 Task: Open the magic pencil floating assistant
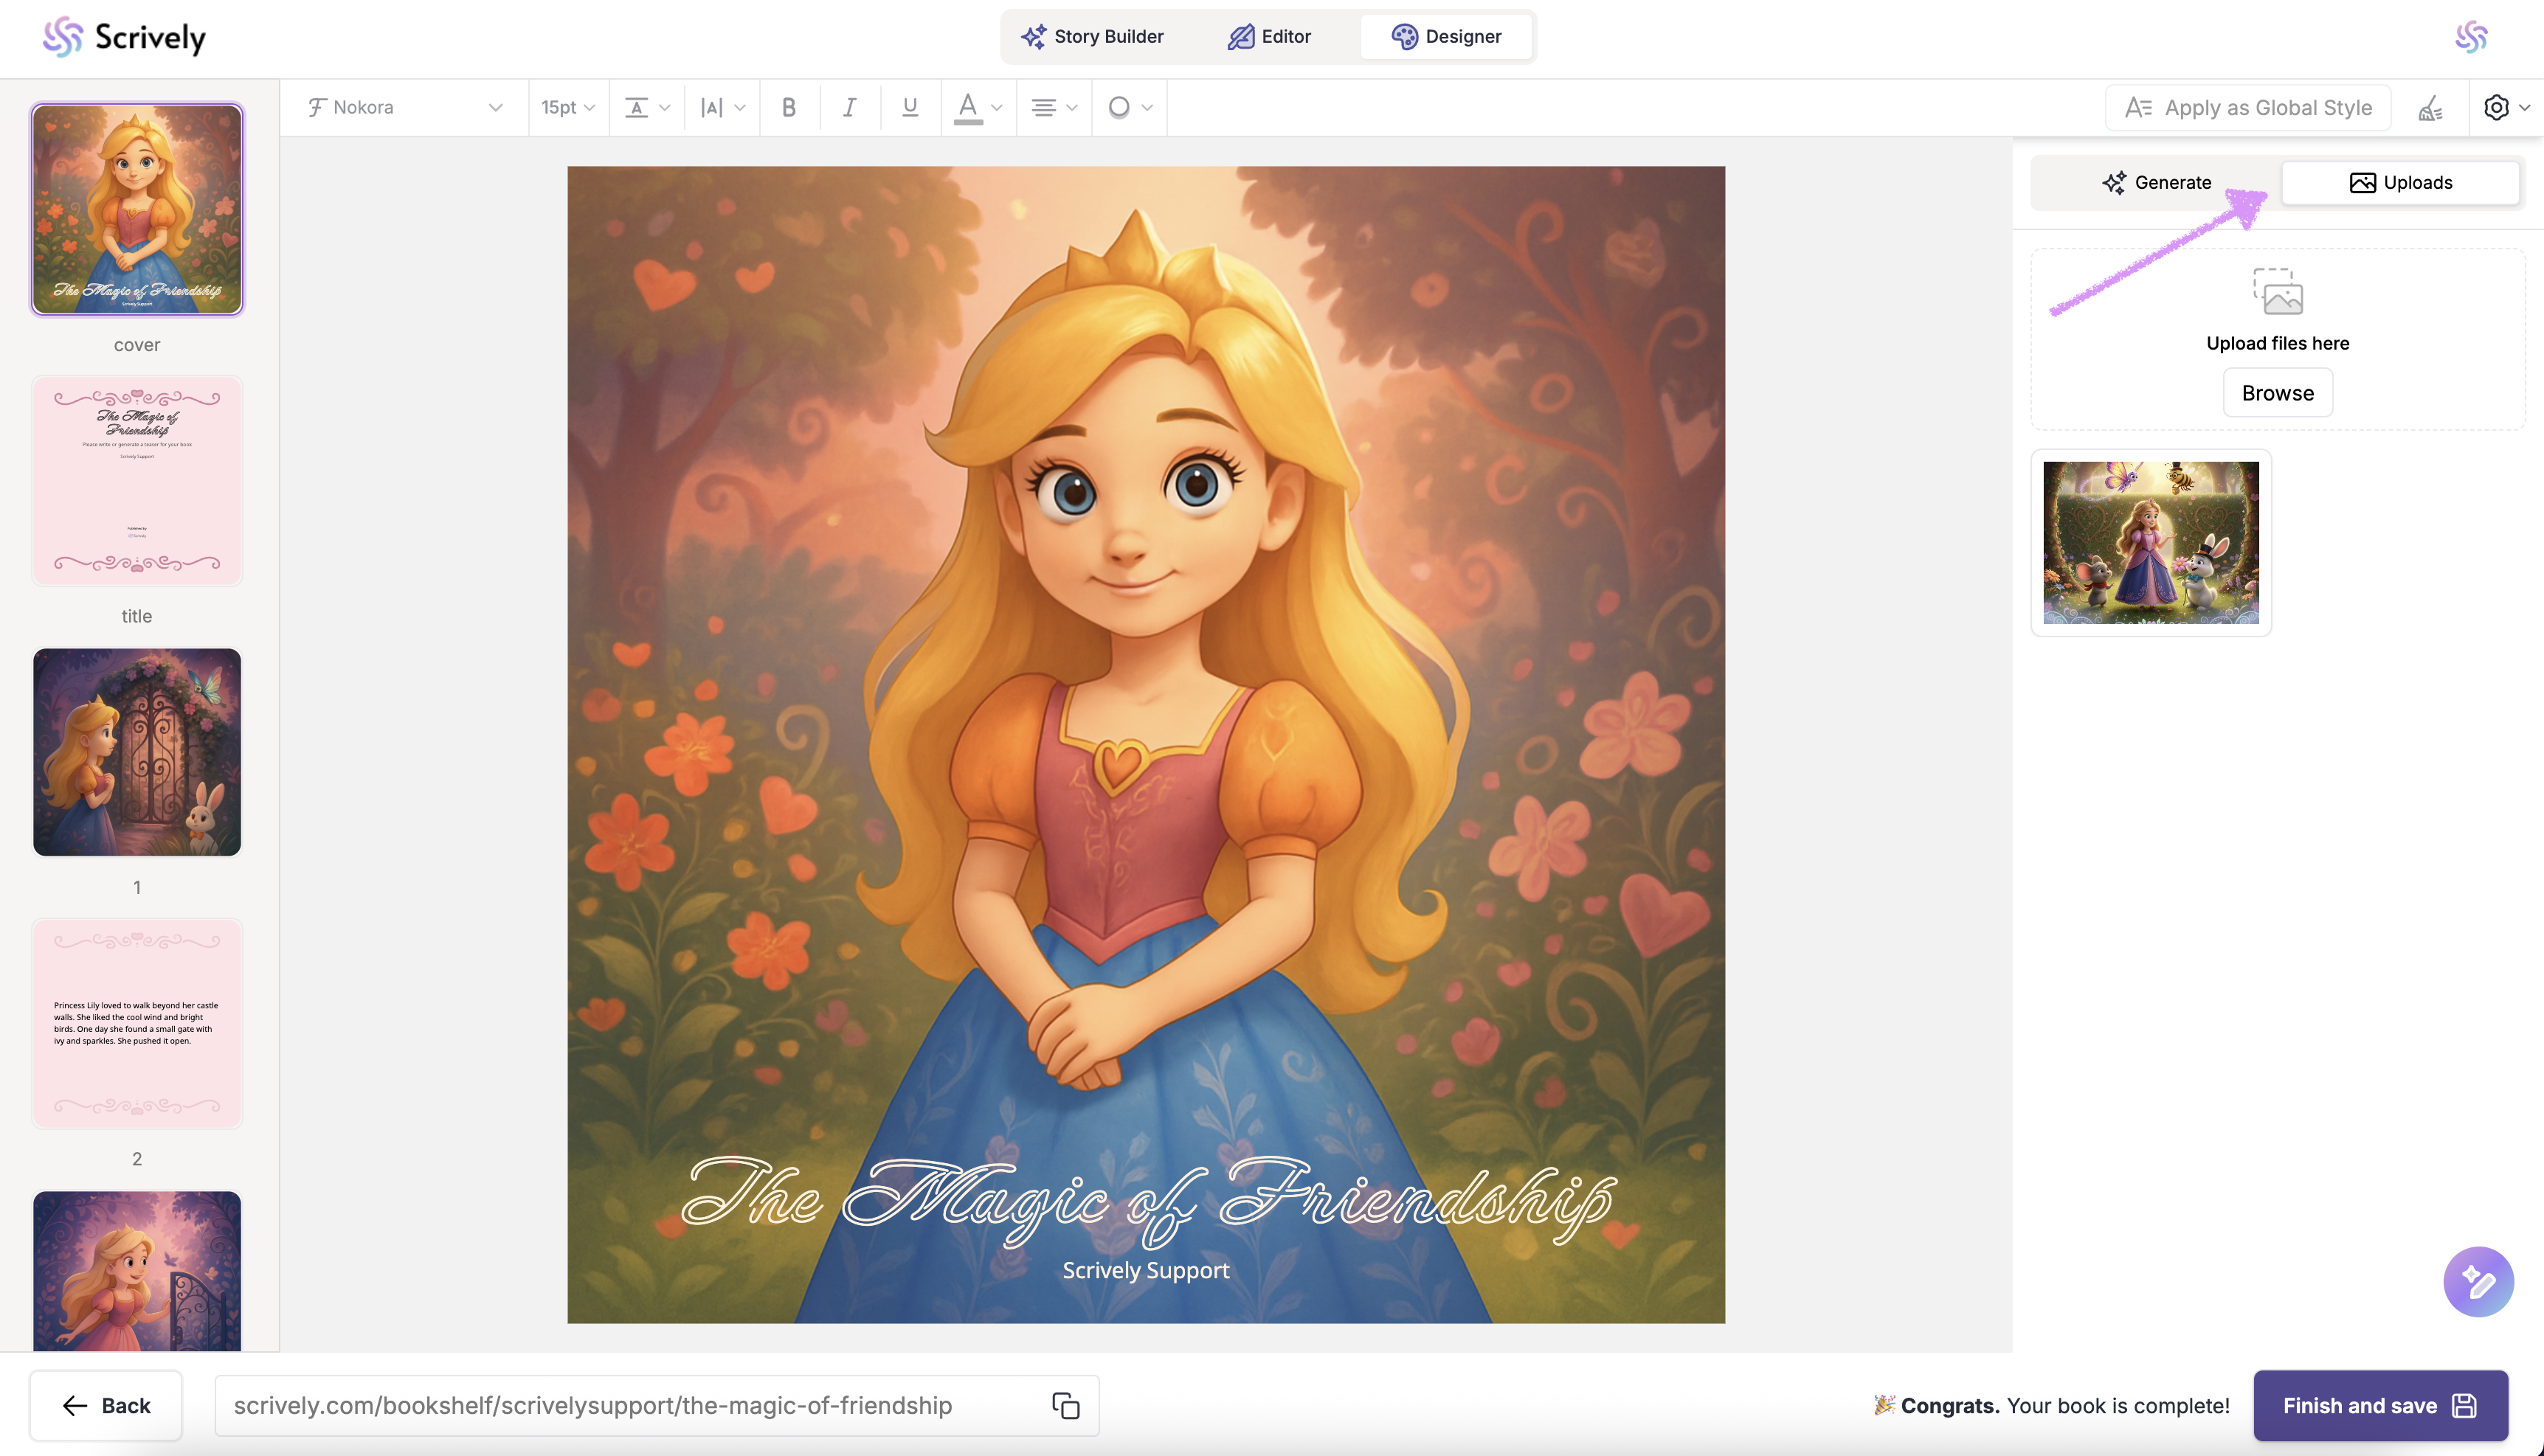coord(2478,1281)
